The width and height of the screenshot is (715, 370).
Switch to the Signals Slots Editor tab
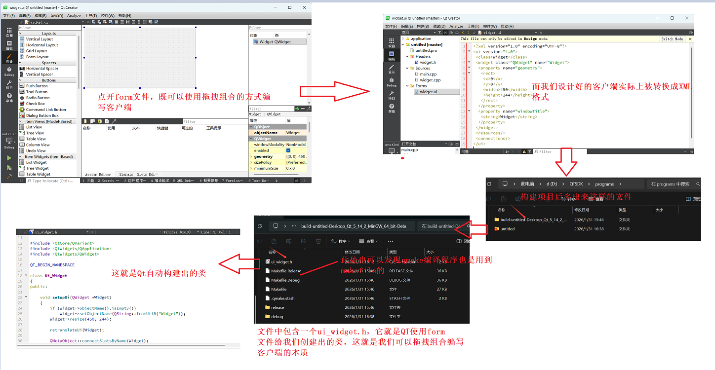tap(139, 174)
